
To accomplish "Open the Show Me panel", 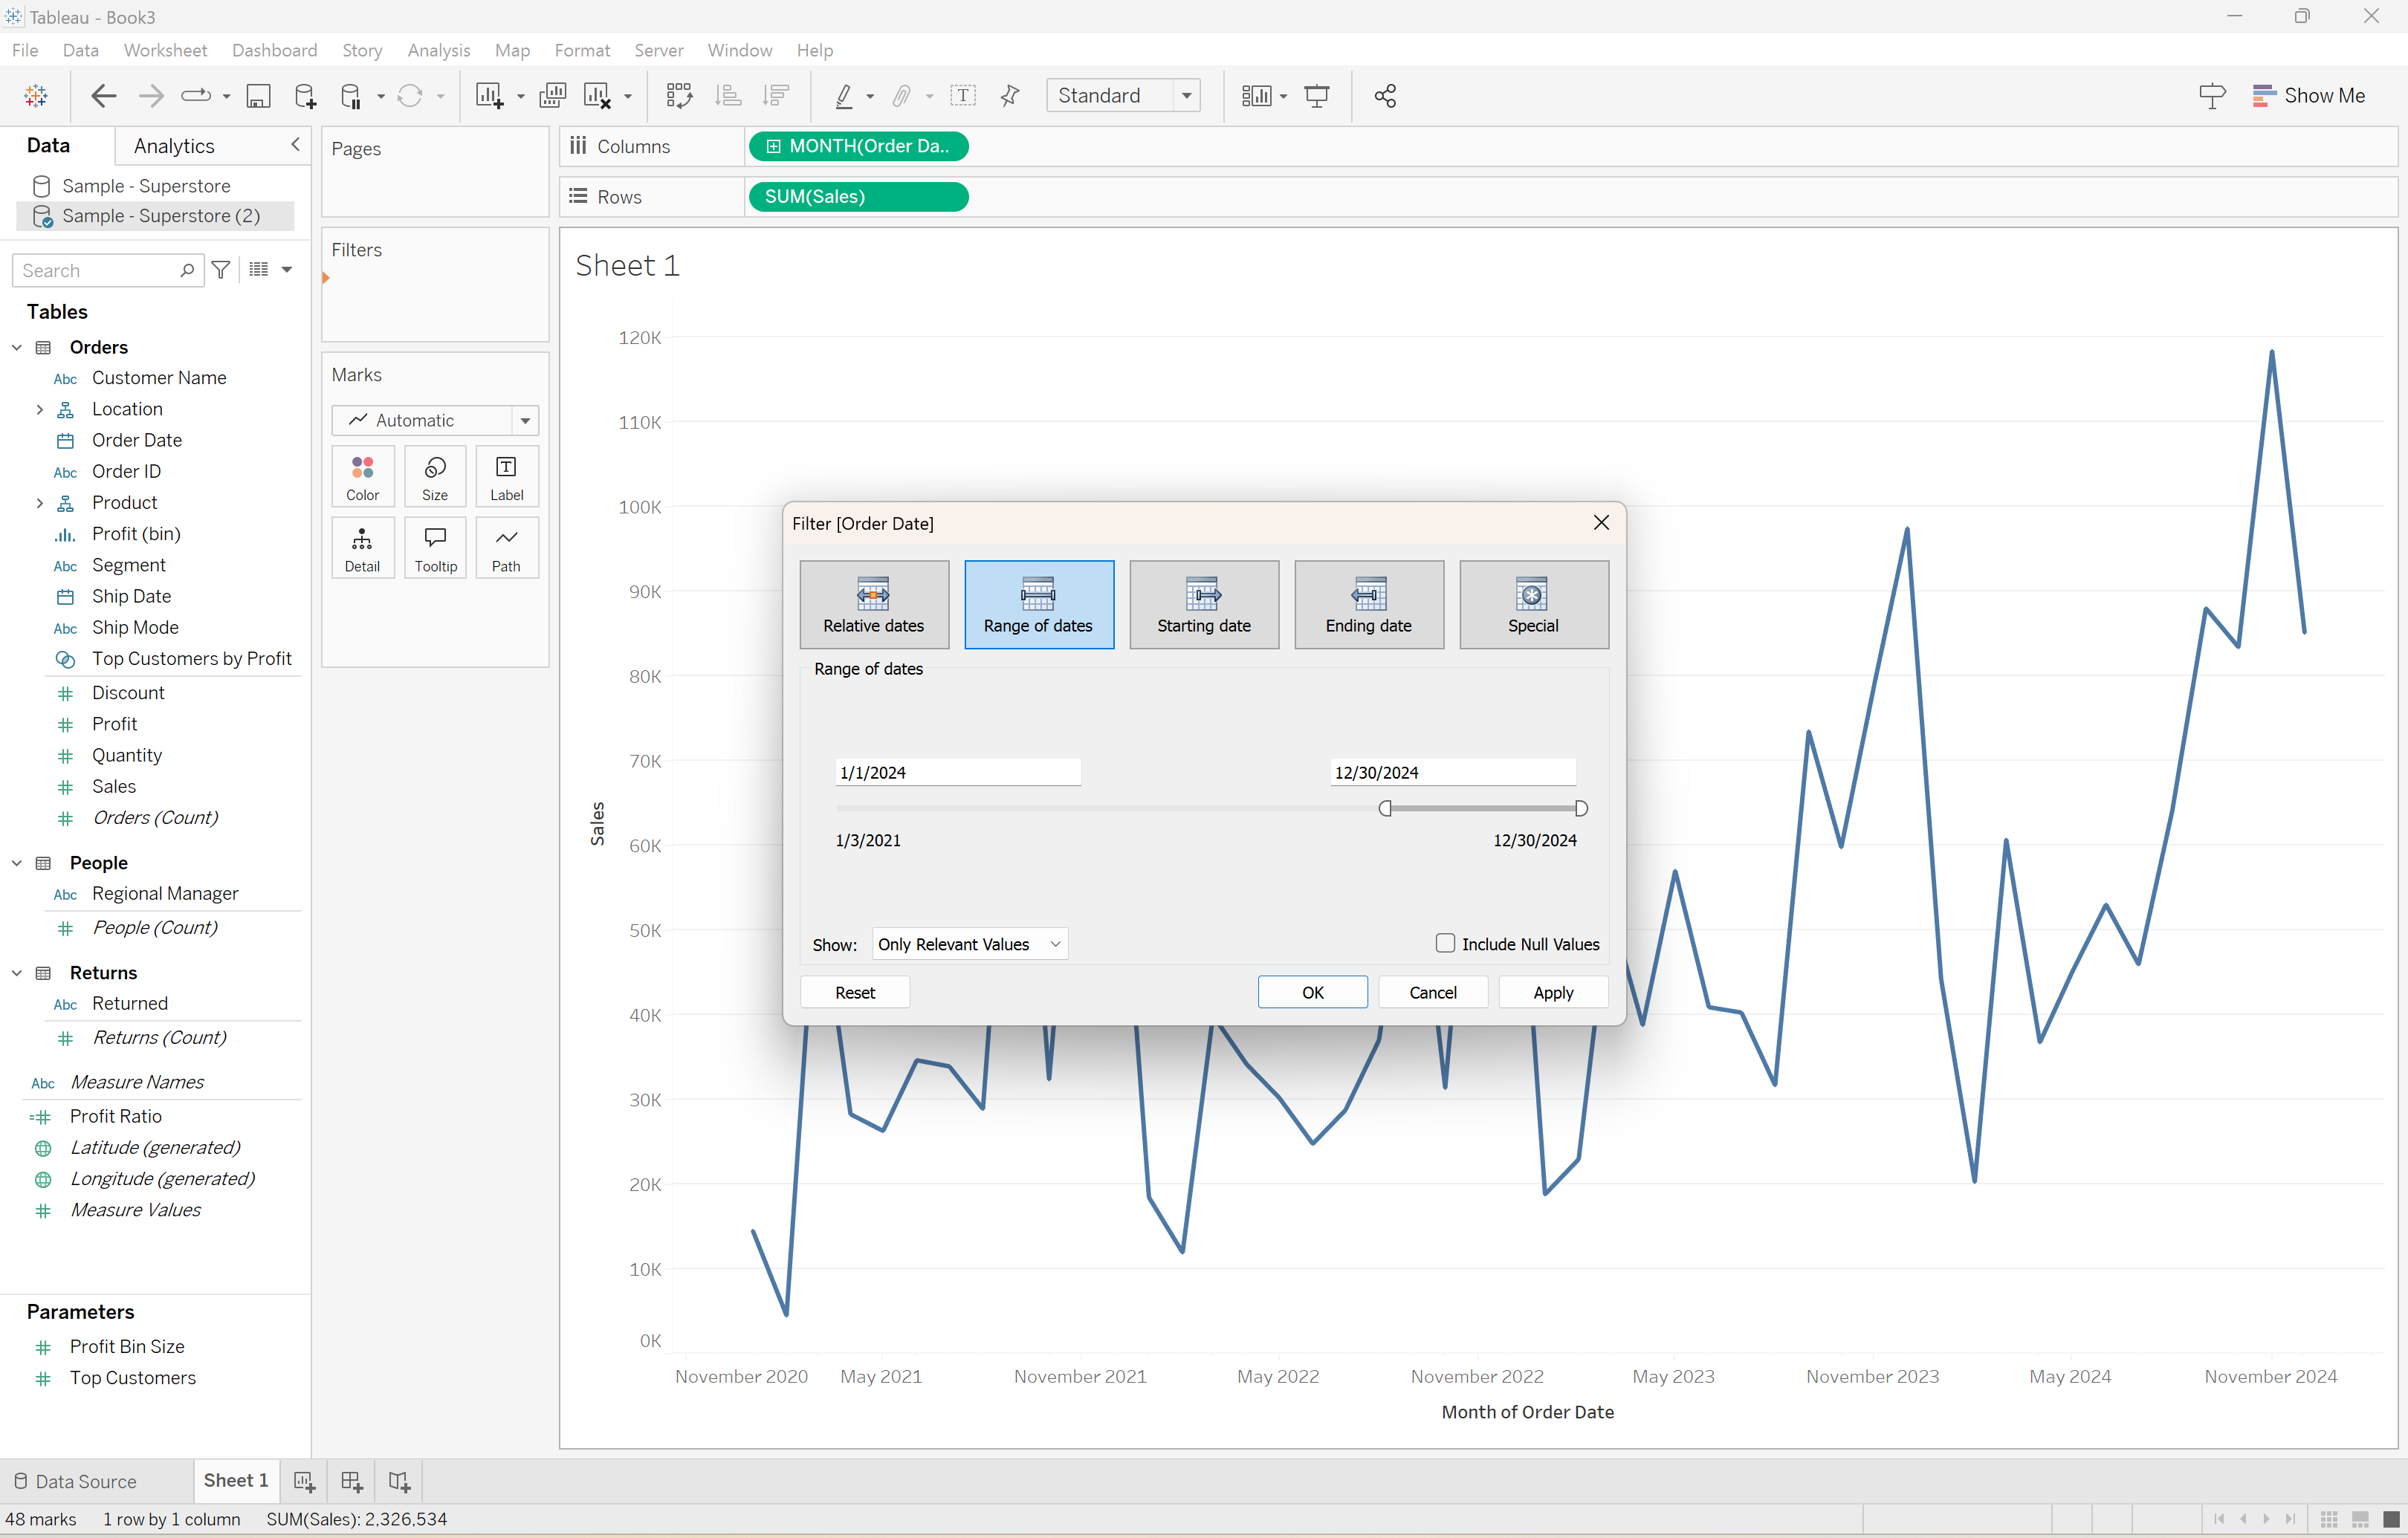I will click(2309, 96).
